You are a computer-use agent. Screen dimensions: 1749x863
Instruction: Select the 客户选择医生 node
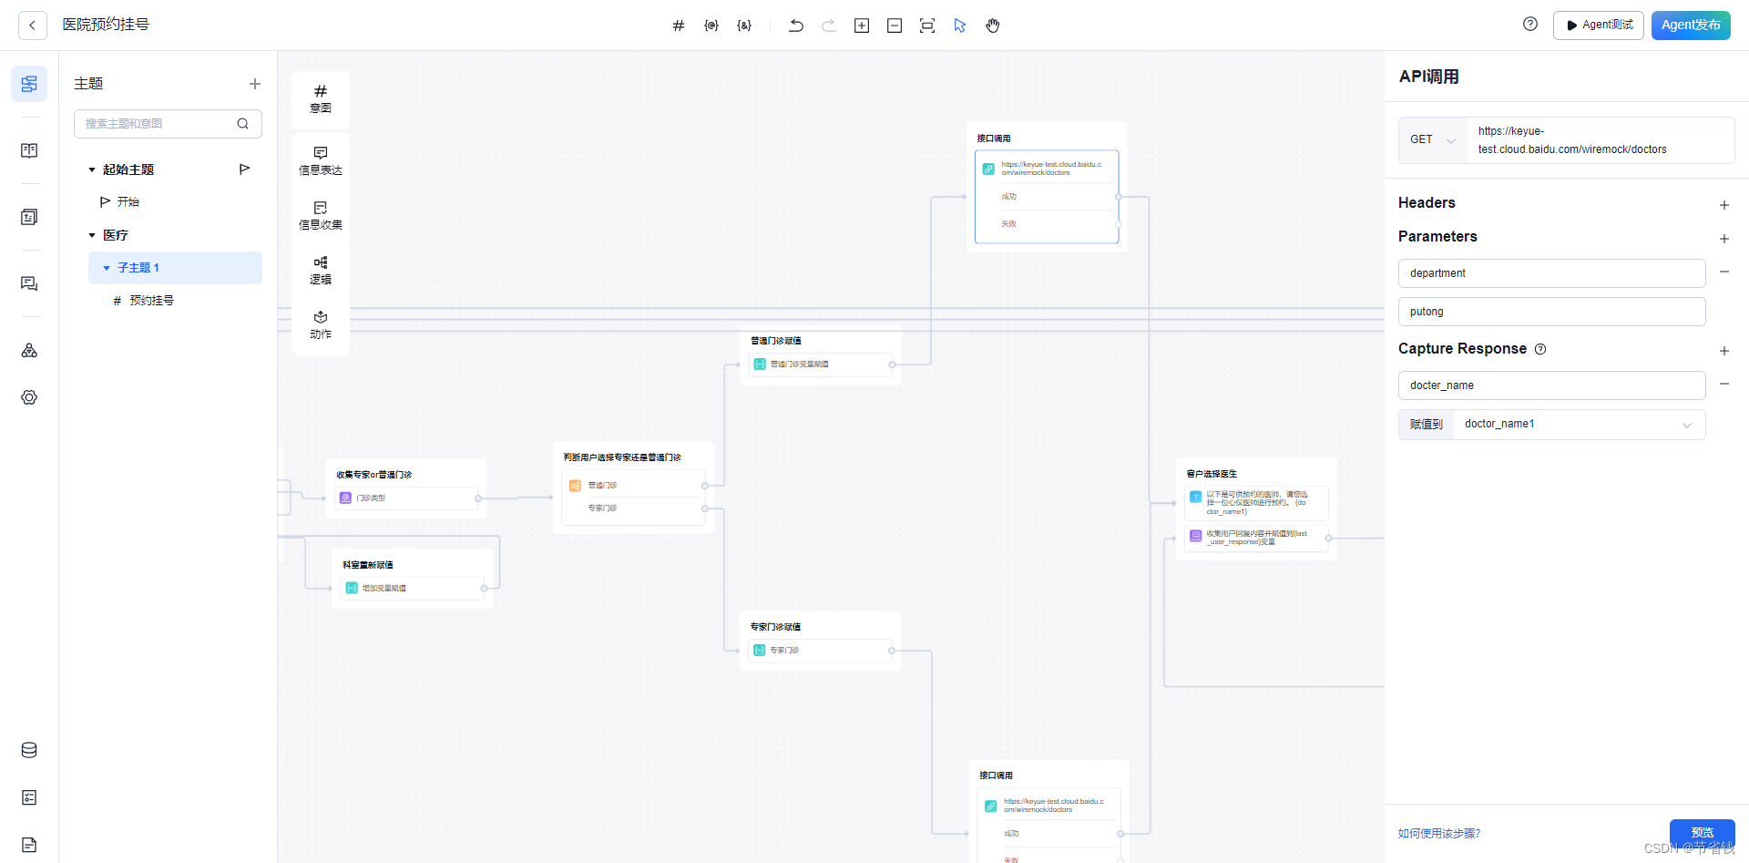1257,509
